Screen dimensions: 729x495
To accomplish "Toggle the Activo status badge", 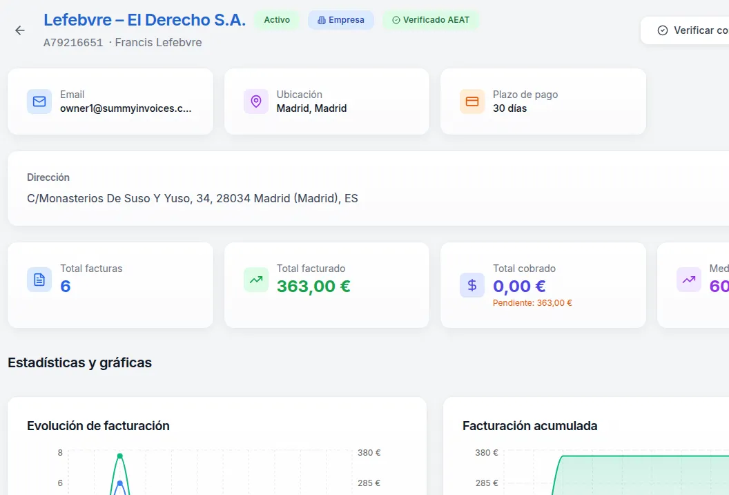I will (x=276, y=20).
